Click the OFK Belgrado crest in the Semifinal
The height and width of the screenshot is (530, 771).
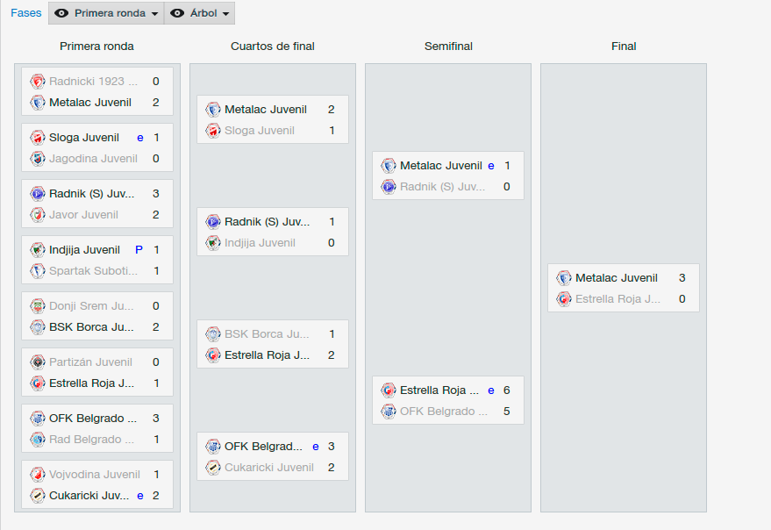point(389,412)
